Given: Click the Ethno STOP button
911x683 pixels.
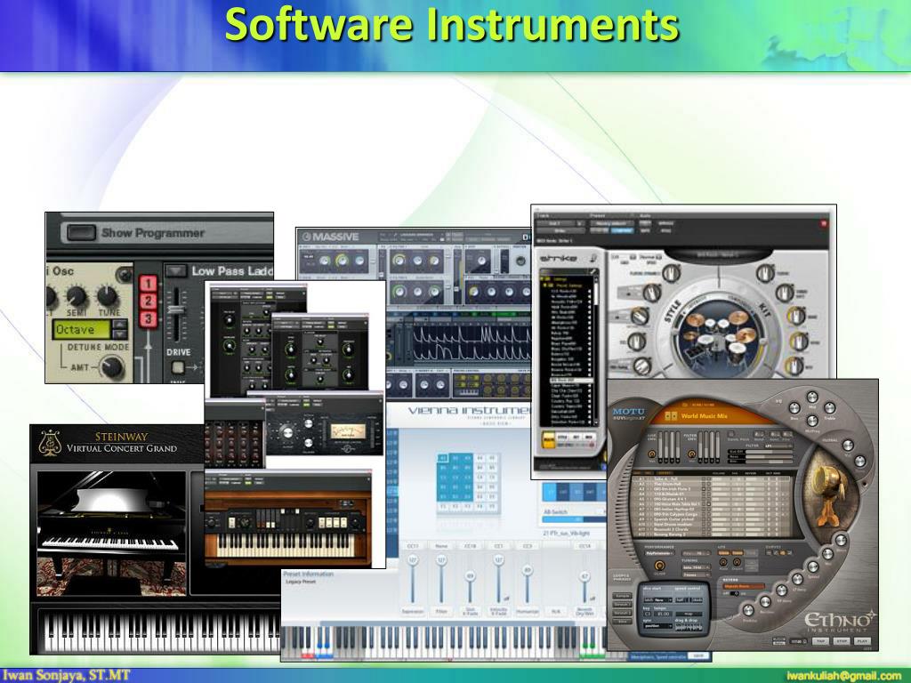Looking at the screenshot, I should point(841,641).
